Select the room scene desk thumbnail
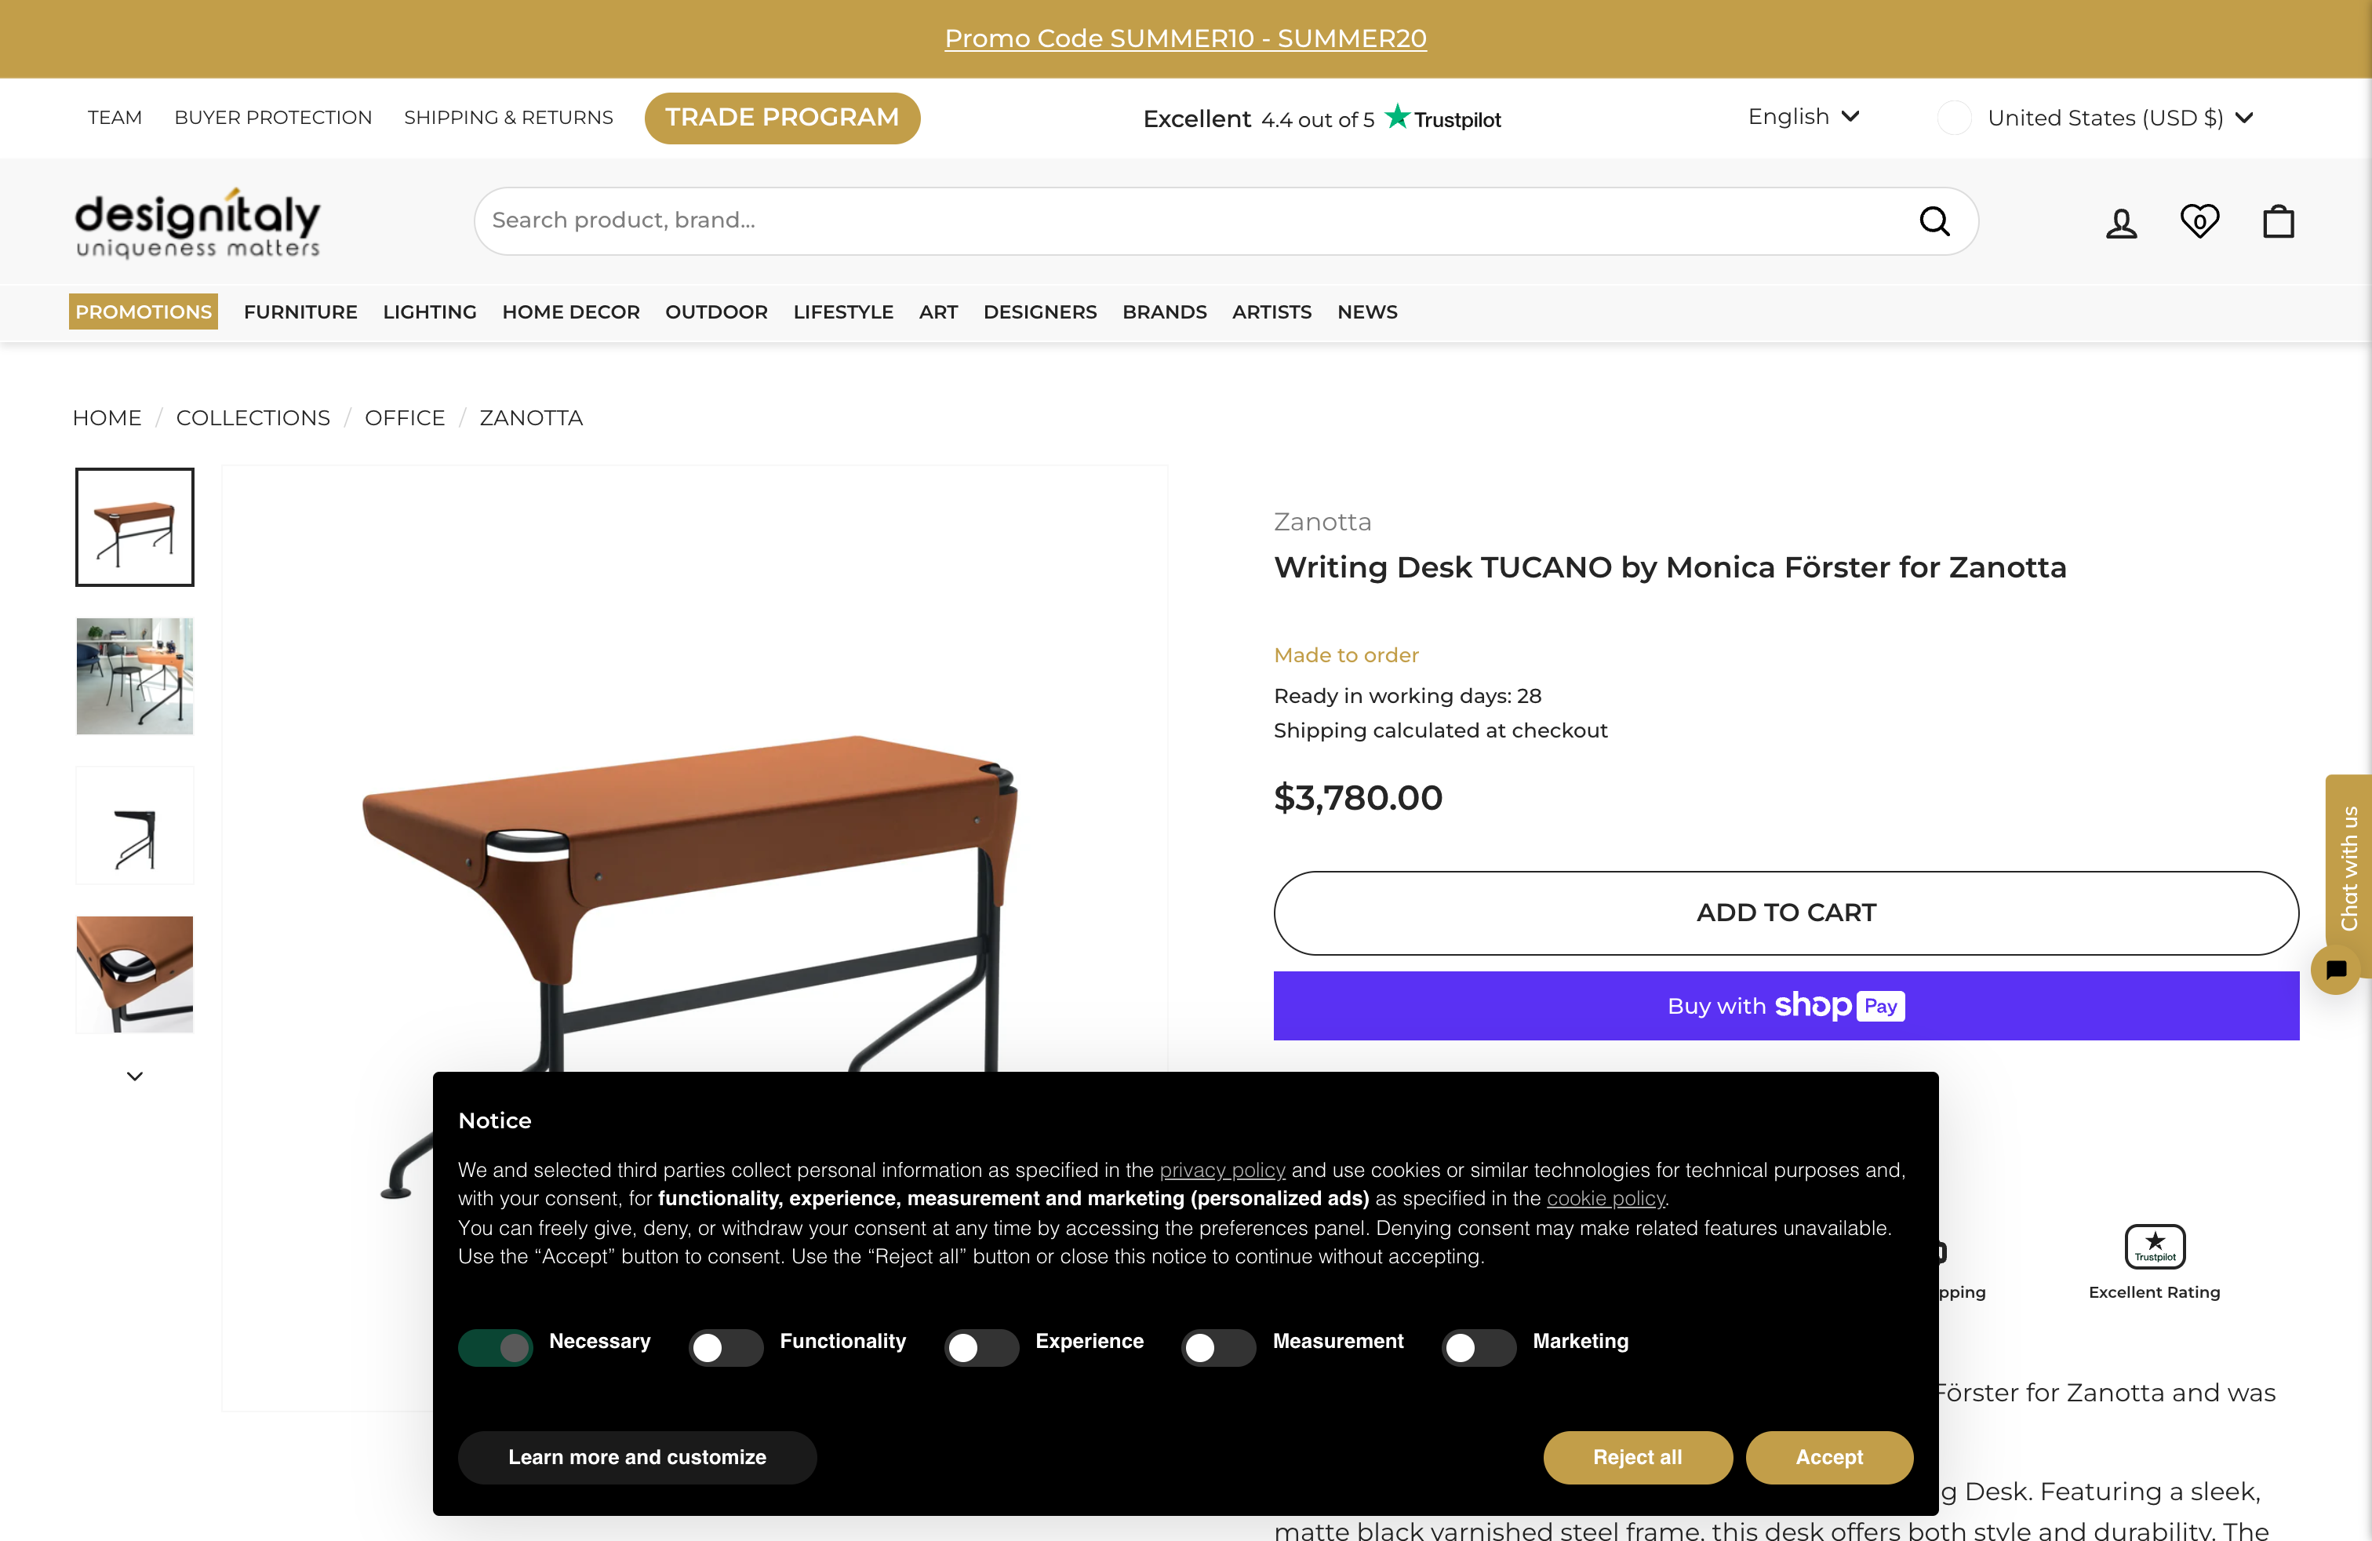This screenshot has width=2372, height=1541. coord(135,677)
